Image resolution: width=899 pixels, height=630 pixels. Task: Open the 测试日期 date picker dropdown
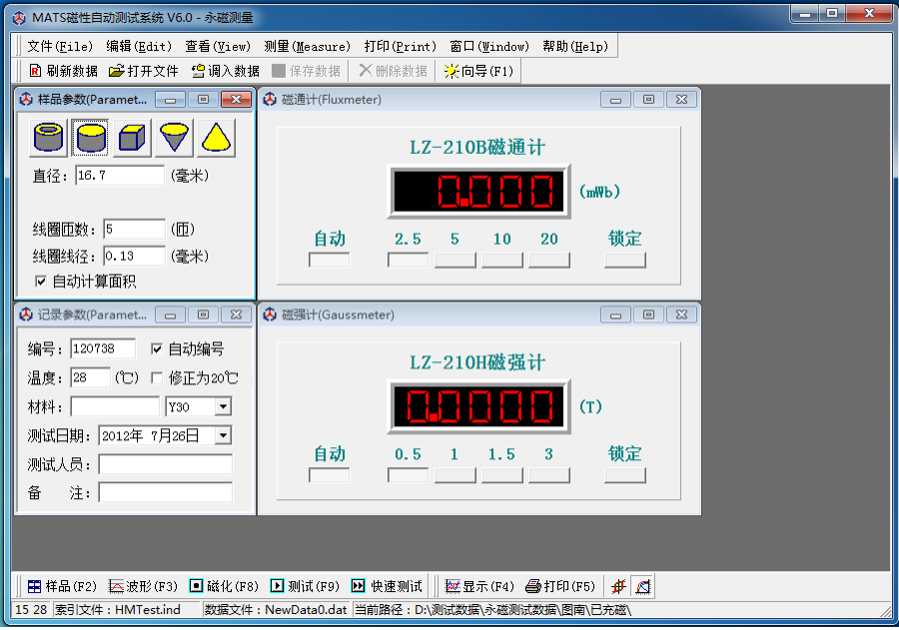tap(223, 435)
